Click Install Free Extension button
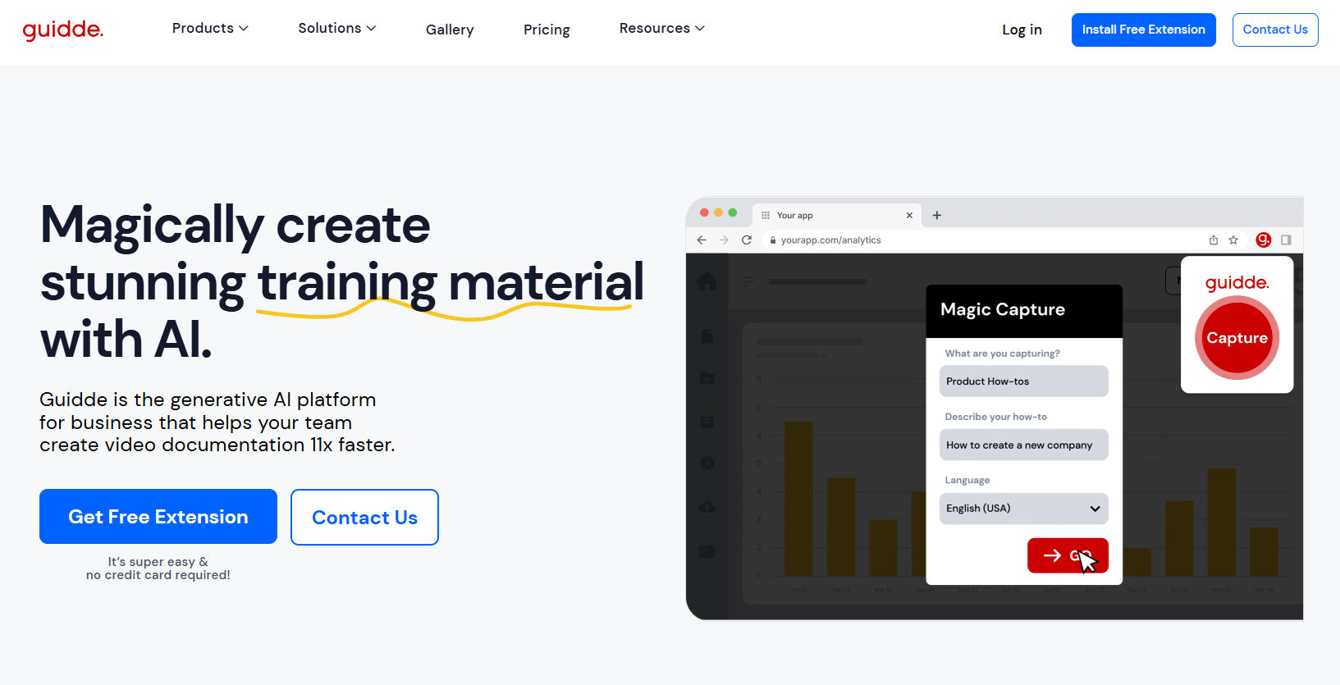 point(1143,30)
